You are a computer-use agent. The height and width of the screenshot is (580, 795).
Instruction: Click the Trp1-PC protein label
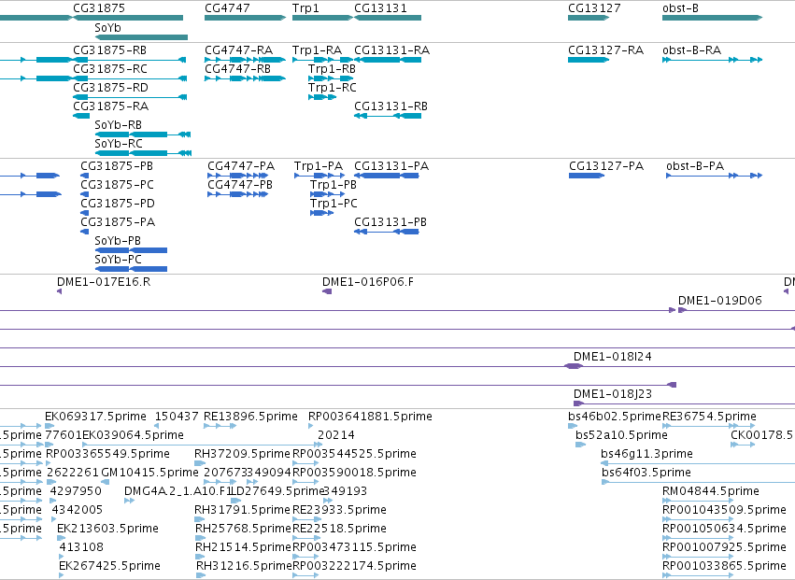pyautogui.click(x=334, y=204)
